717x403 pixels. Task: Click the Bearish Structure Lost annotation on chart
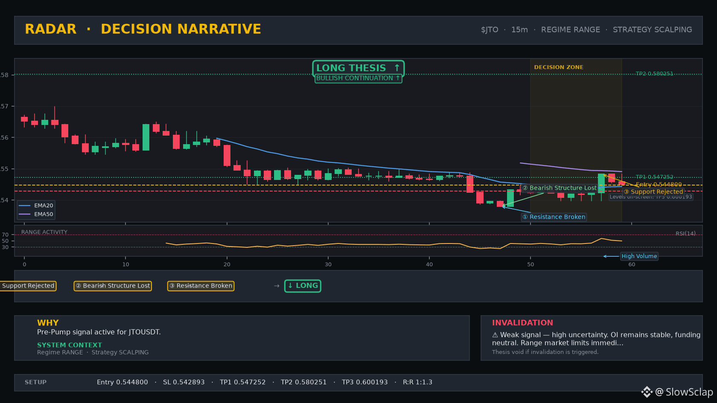[x=560, y=188]
